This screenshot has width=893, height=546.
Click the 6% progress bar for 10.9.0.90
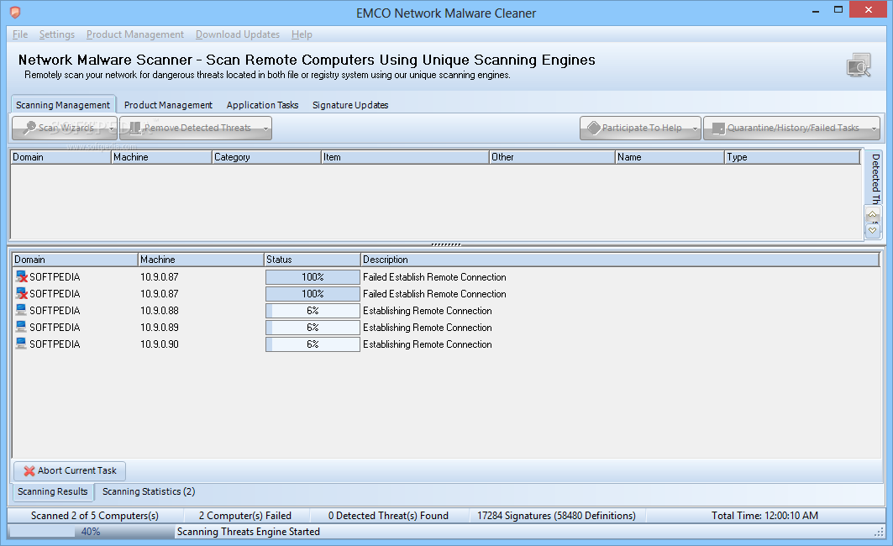point(313,344)
